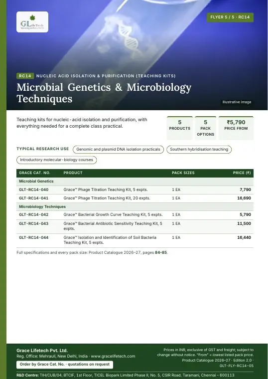Click 'Genomic and plasmid DNA isolation practicals' pill
This screenshot has width=268, height=379.
pyautogui.click(x=118, y=150)
